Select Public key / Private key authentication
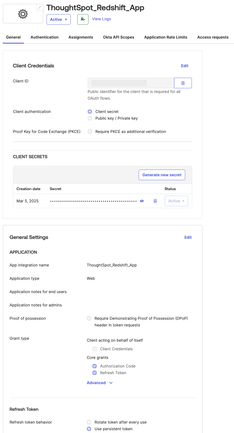The height and width of the screenshot is (433, 234). click(90, 118)
